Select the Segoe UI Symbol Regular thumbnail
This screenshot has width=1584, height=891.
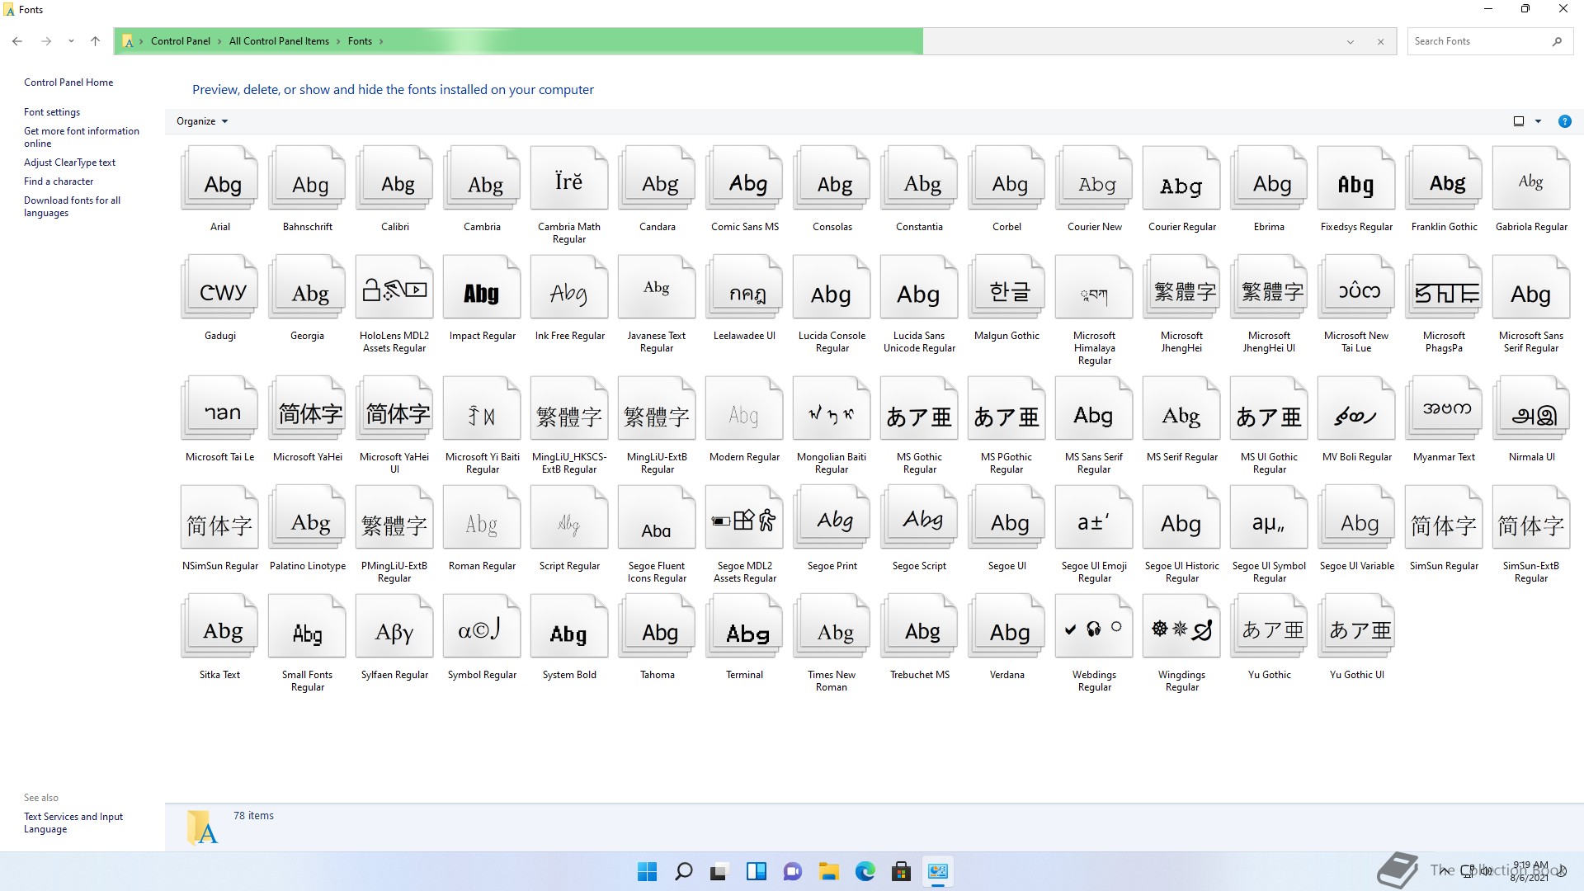pos(1270,518)
